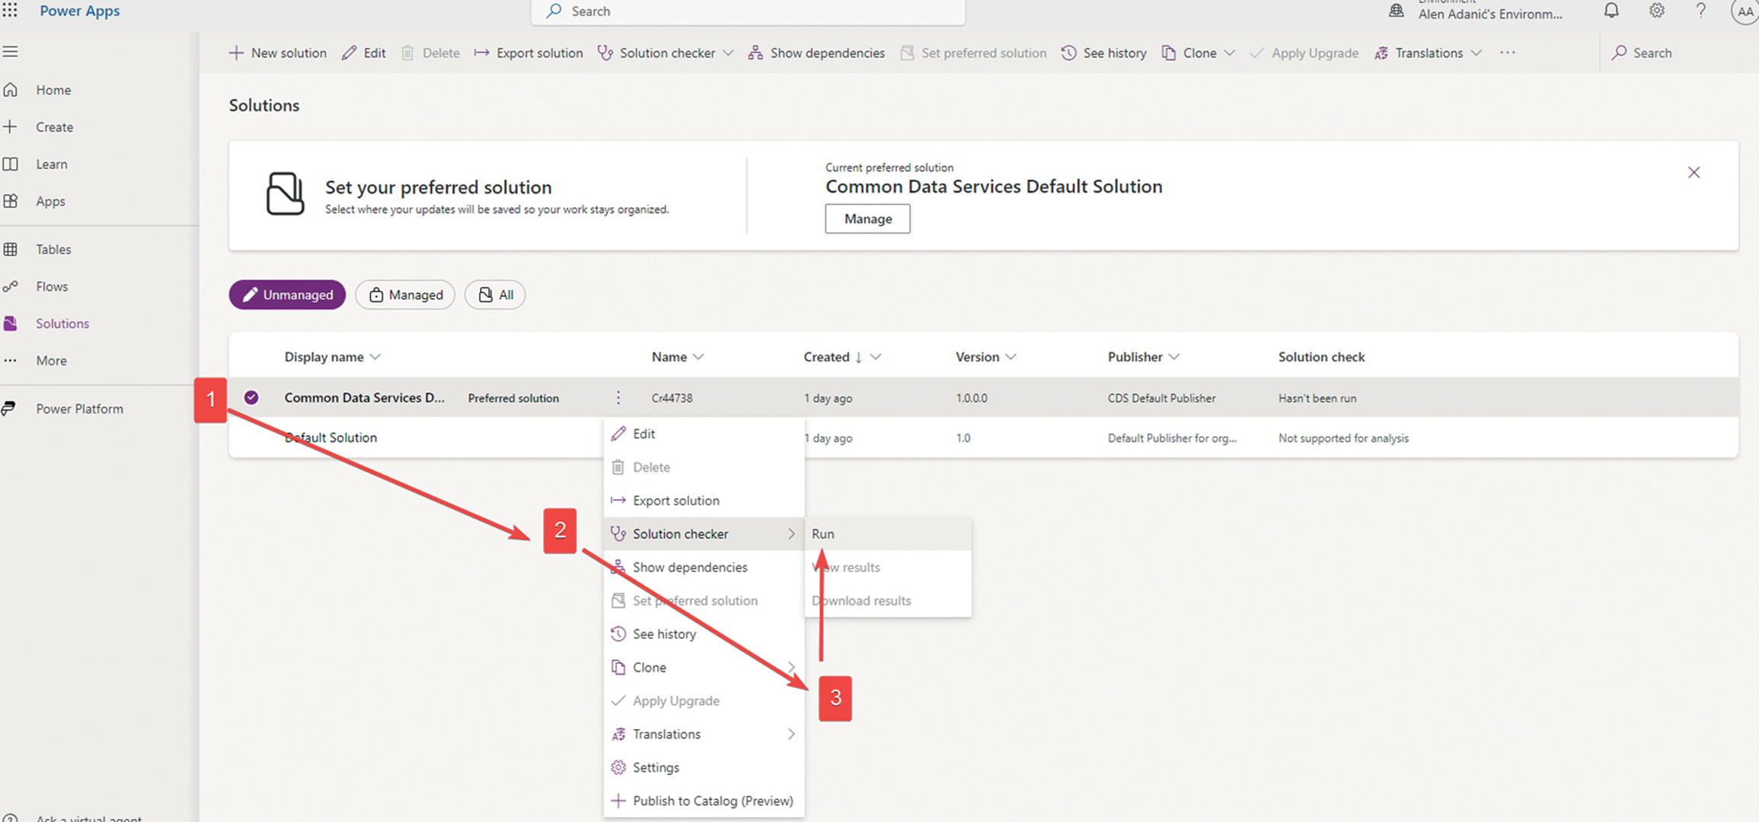
Task: Open Apps in left navigation
Action: (x=50, y=202)
